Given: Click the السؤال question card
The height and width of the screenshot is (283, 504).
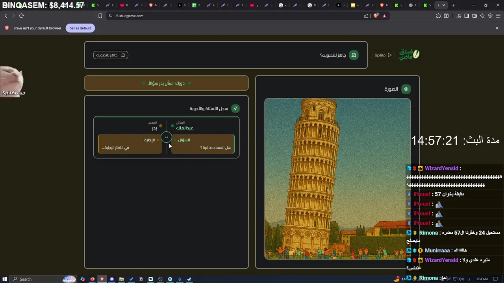Looking at the screenshot, I should tap(203, 144).
